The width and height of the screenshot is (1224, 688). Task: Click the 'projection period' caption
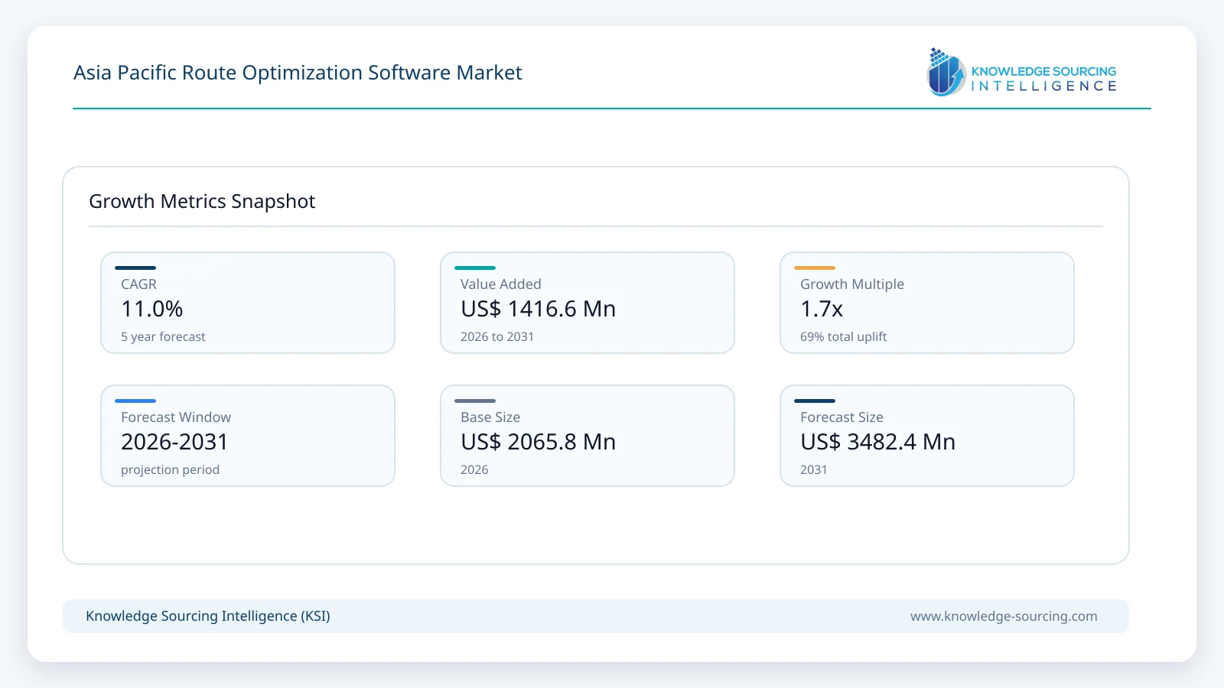170,469
